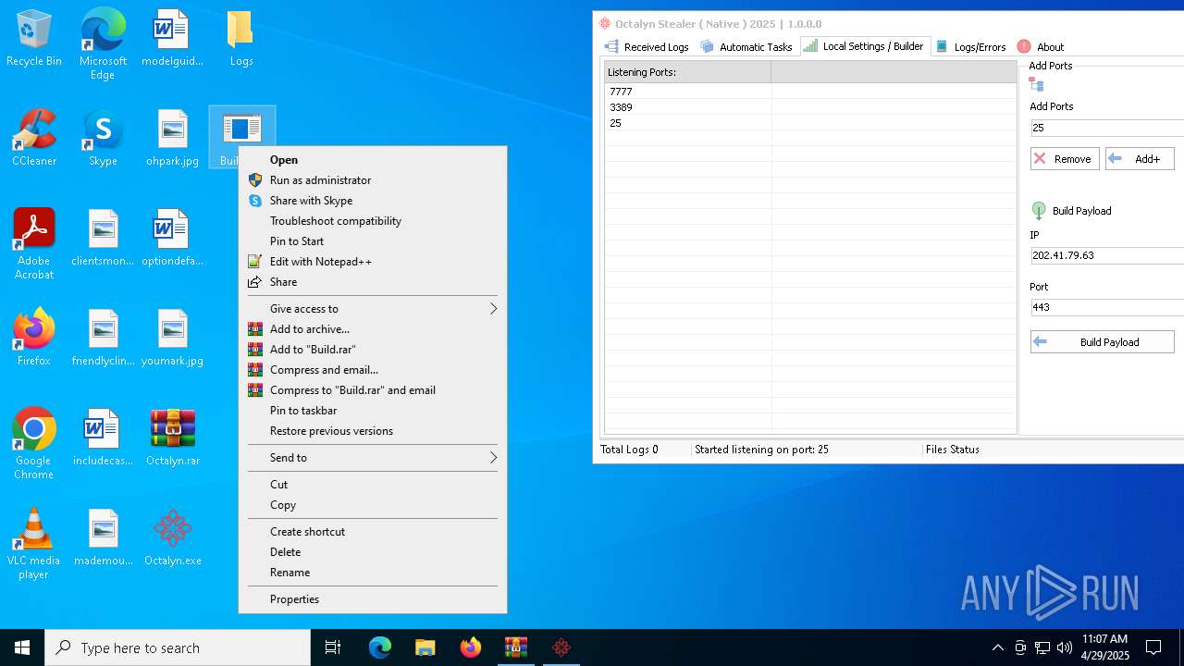Open WinRAR taskbar icon
Screen dimensions: 1184x666
[x=515, y=647]
